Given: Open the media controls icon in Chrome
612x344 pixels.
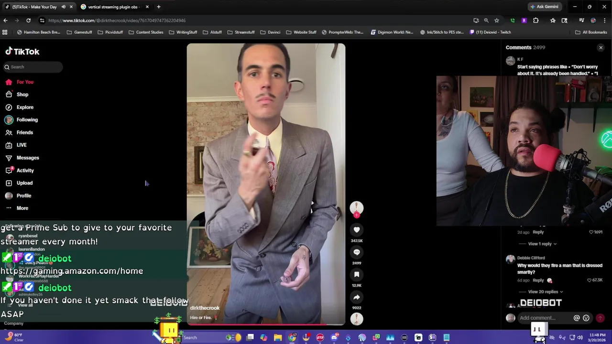Looking at the screenshot, I should [581, 21].
